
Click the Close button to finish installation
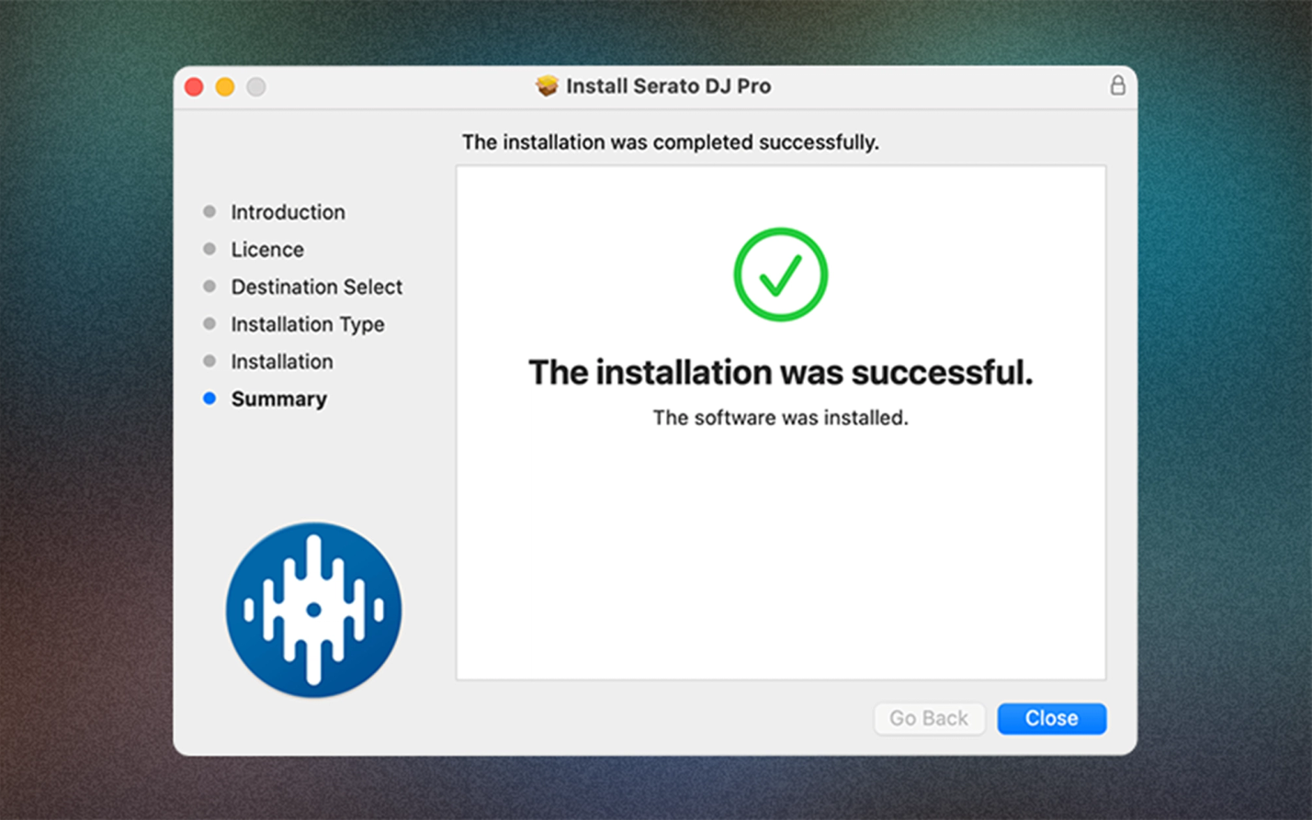(x=1051, y=718)
